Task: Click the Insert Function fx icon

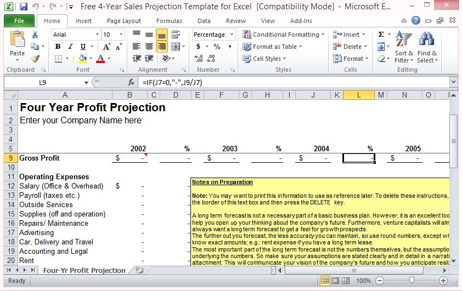Action: (x=131, y=82)
